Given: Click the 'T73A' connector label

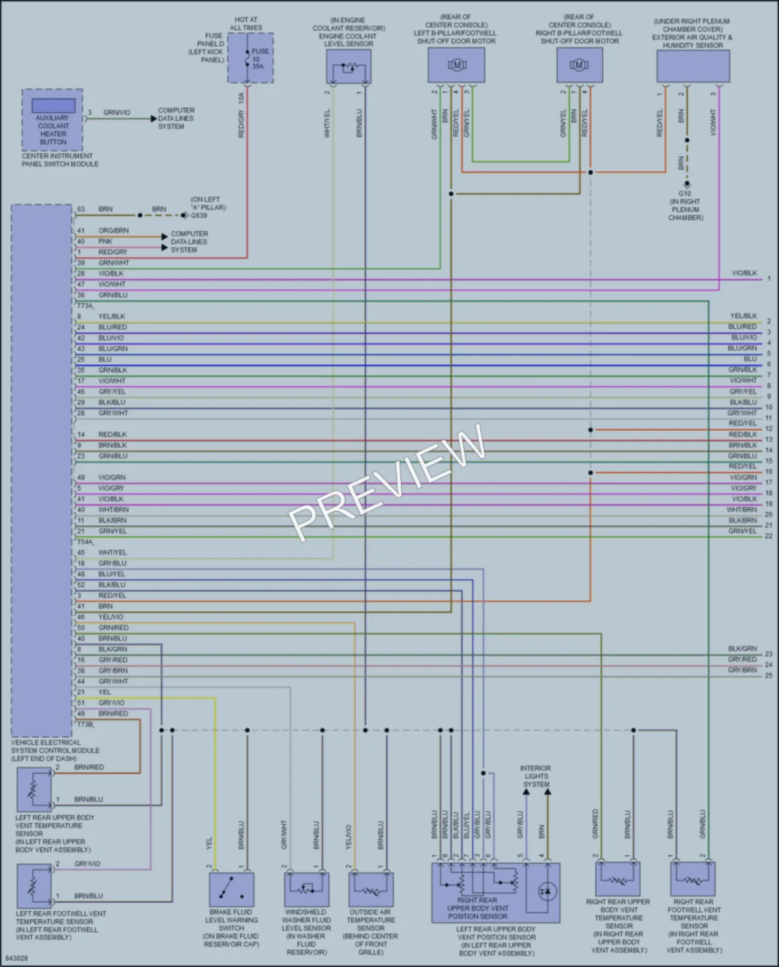Looking at the screenshot, I should point(85,305).
